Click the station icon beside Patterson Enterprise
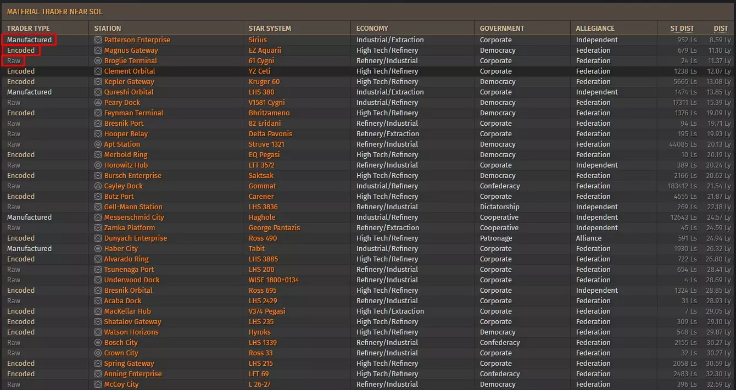736x390 pixels. [98, 40]
